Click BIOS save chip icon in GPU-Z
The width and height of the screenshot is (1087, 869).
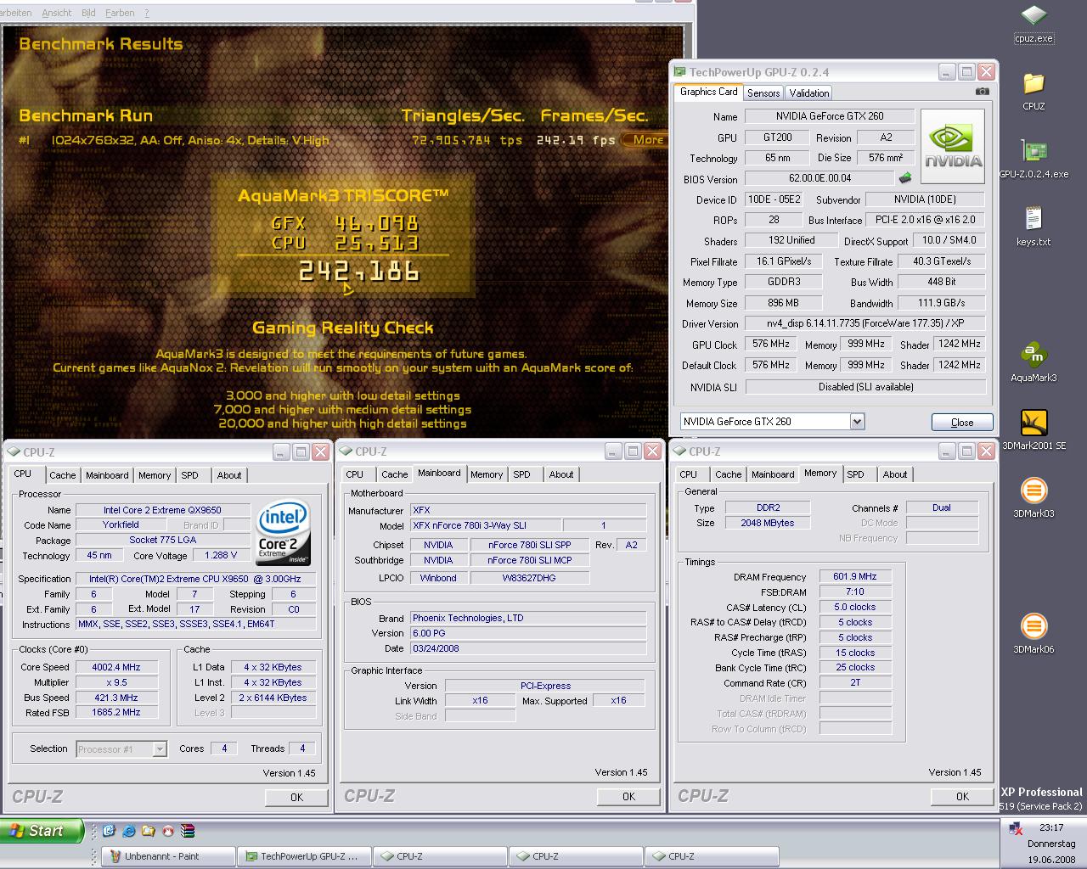(x=905, y=178)
